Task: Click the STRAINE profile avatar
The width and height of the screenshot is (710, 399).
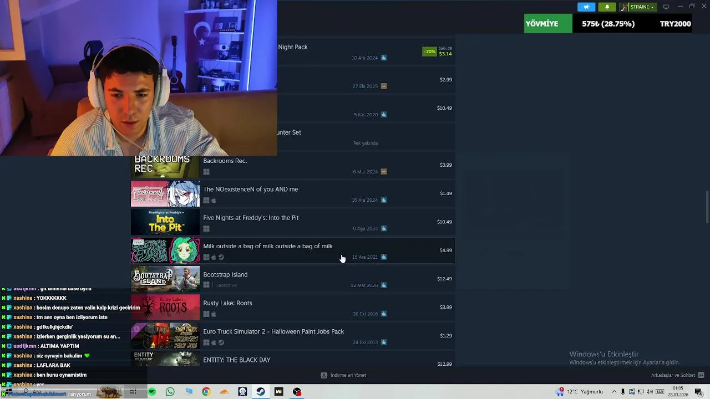Action: coord(624,7)
